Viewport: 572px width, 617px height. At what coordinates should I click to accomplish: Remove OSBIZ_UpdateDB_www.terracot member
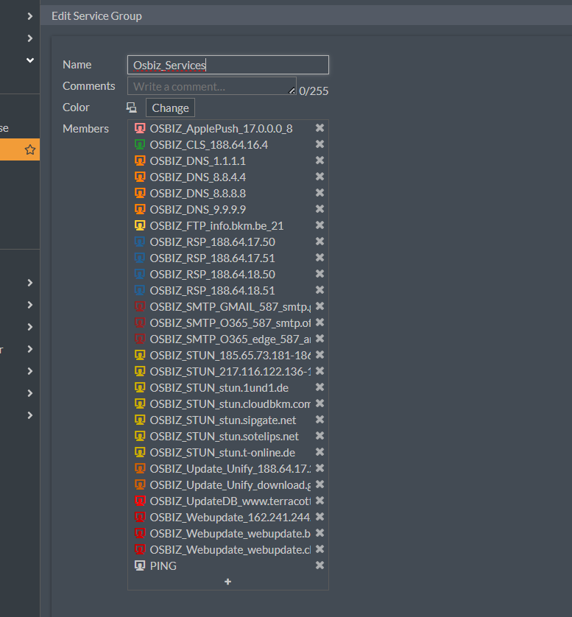(319, 500)
